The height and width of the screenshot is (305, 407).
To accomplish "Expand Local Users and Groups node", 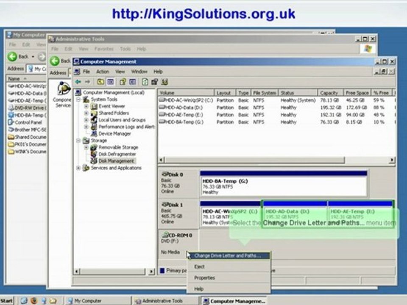I will click(86, 120).
